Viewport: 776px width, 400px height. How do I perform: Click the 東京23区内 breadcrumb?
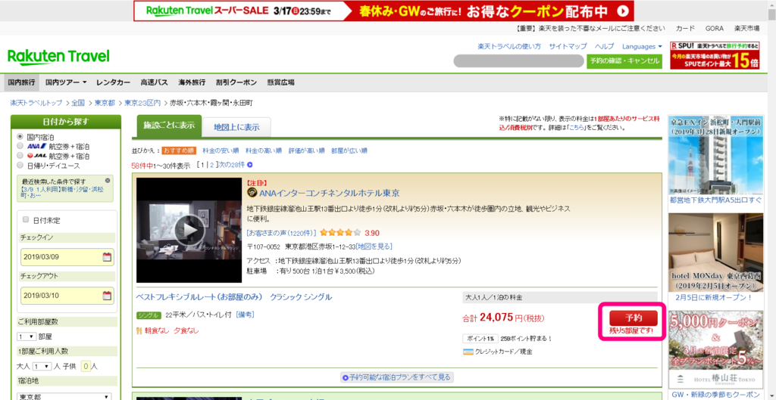(x=142, y=103)
